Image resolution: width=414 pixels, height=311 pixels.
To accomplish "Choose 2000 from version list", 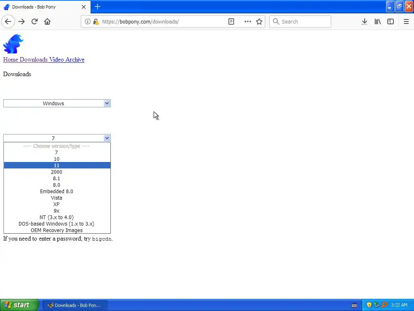I will coord(57,172).
